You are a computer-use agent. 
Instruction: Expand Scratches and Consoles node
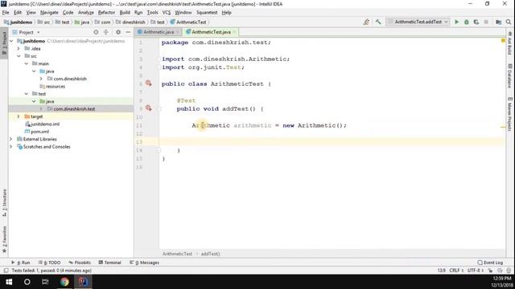[11, 146]
